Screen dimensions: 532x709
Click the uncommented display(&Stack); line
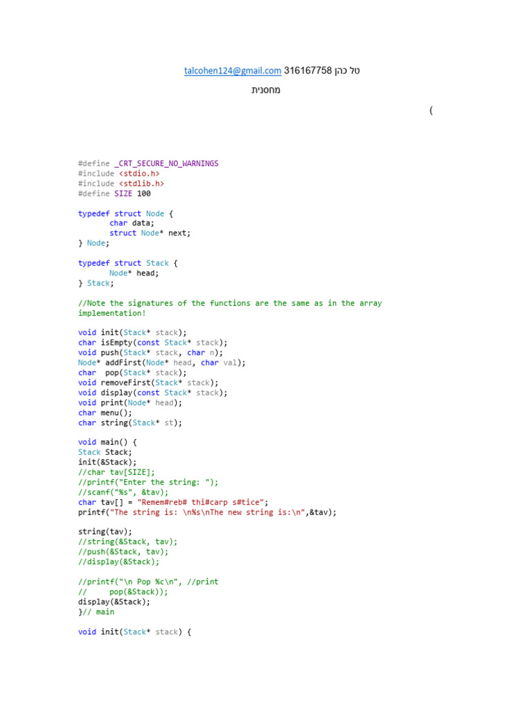point(114,602)
